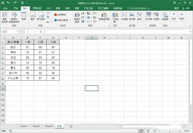Insert Online Pictures (联机图片)
This screenshot has height=133, width=193.
coord(41,16)
